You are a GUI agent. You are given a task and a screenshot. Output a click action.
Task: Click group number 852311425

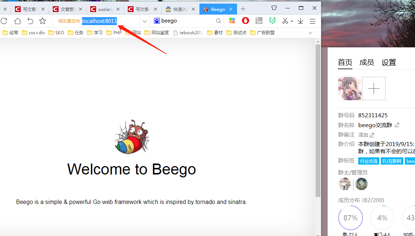[x=373, y=115]
